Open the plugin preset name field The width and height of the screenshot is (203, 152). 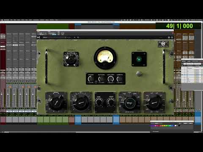point(54,38)
